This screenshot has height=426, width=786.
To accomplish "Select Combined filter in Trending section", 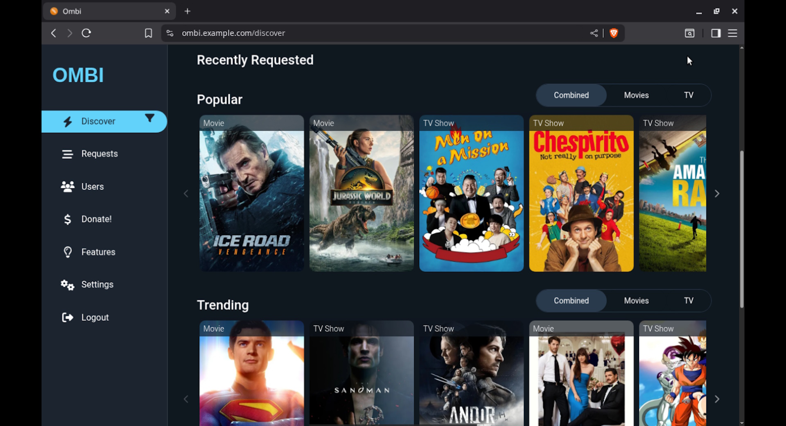I will tap(571, 301).
